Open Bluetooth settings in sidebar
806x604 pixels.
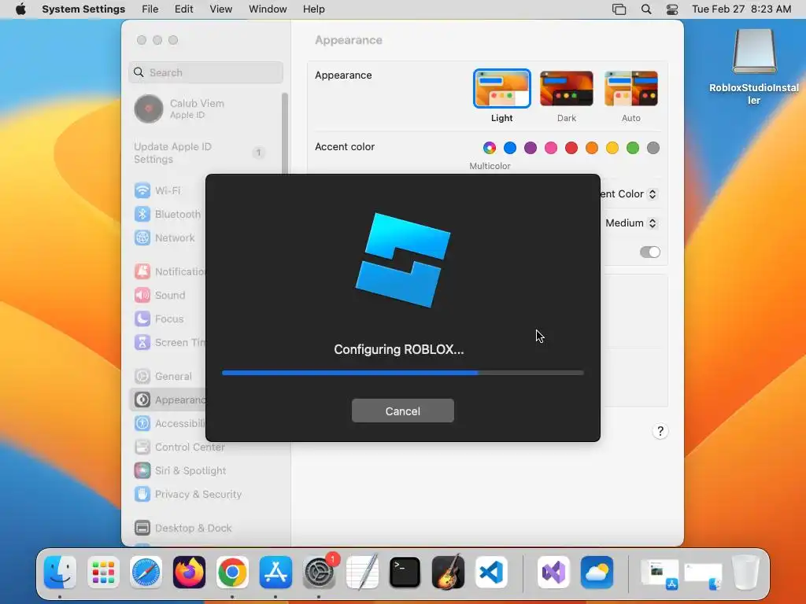(x=167, y=214)
